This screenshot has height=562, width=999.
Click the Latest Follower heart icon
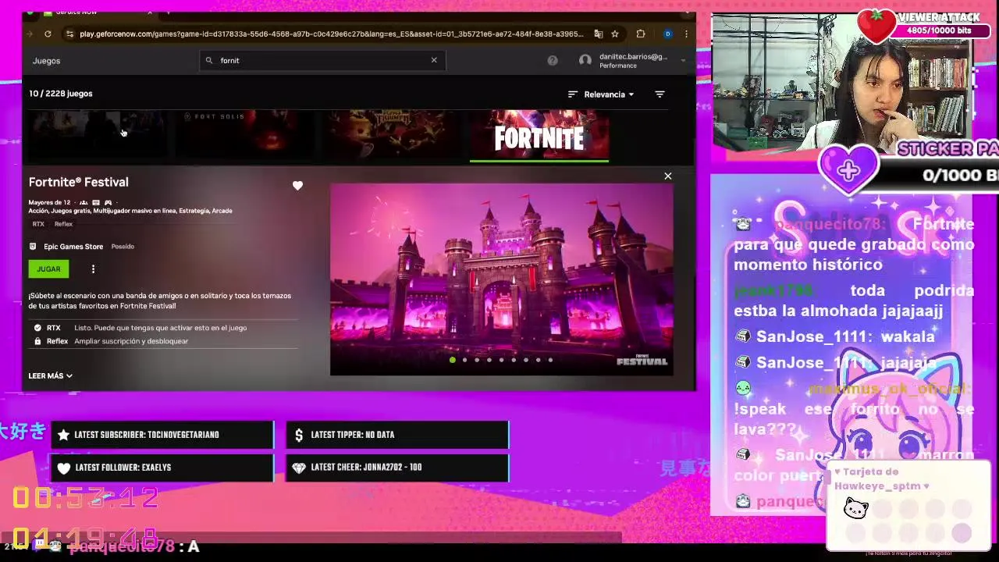pyautogui.click(x=64, y=468)
